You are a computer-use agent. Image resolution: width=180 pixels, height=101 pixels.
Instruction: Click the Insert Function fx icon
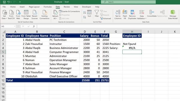[34, 26]
